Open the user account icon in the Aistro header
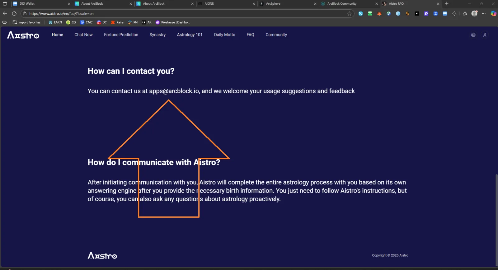The width and height of the screenshot is (498, 270). [485, 35]
